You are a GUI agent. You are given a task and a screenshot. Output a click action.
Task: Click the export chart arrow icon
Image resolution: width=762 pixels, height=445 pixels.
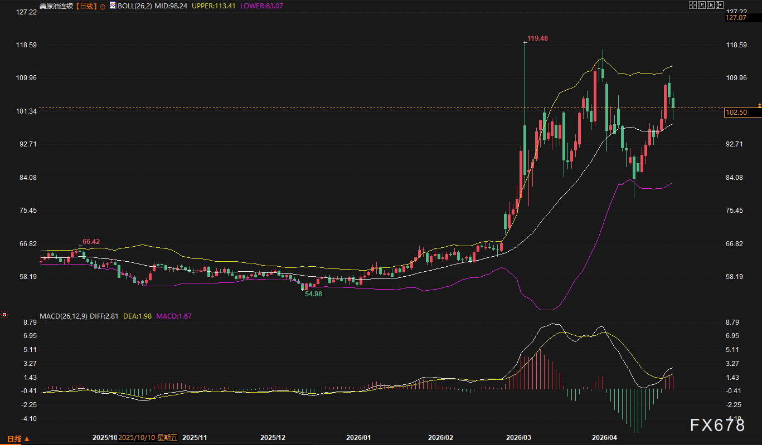coord(720,5)
